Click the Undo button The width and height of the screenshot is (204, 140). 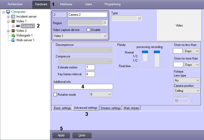click(82, 135)
